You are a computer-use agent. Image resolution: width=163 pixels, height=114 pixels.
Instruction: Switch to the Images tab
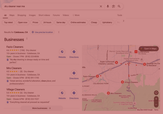coord(32,15)
